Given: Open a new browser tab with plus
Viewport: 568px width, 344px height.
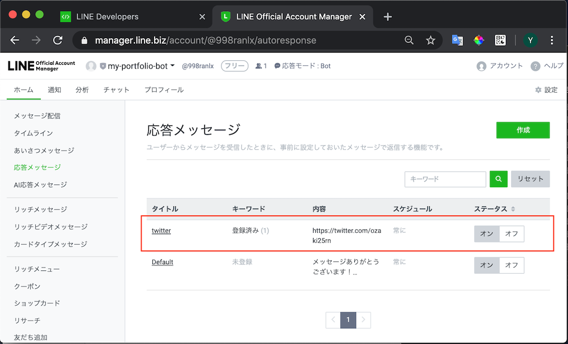Looking at the screenshot, I should click(x=388, y=17).
